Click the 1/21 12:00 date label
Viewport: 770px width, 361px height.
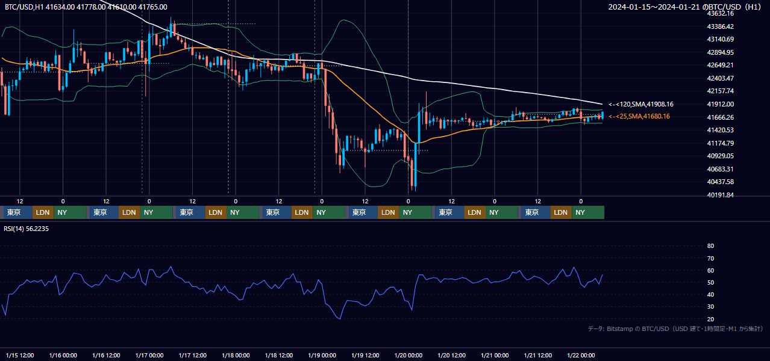[538, 354]
